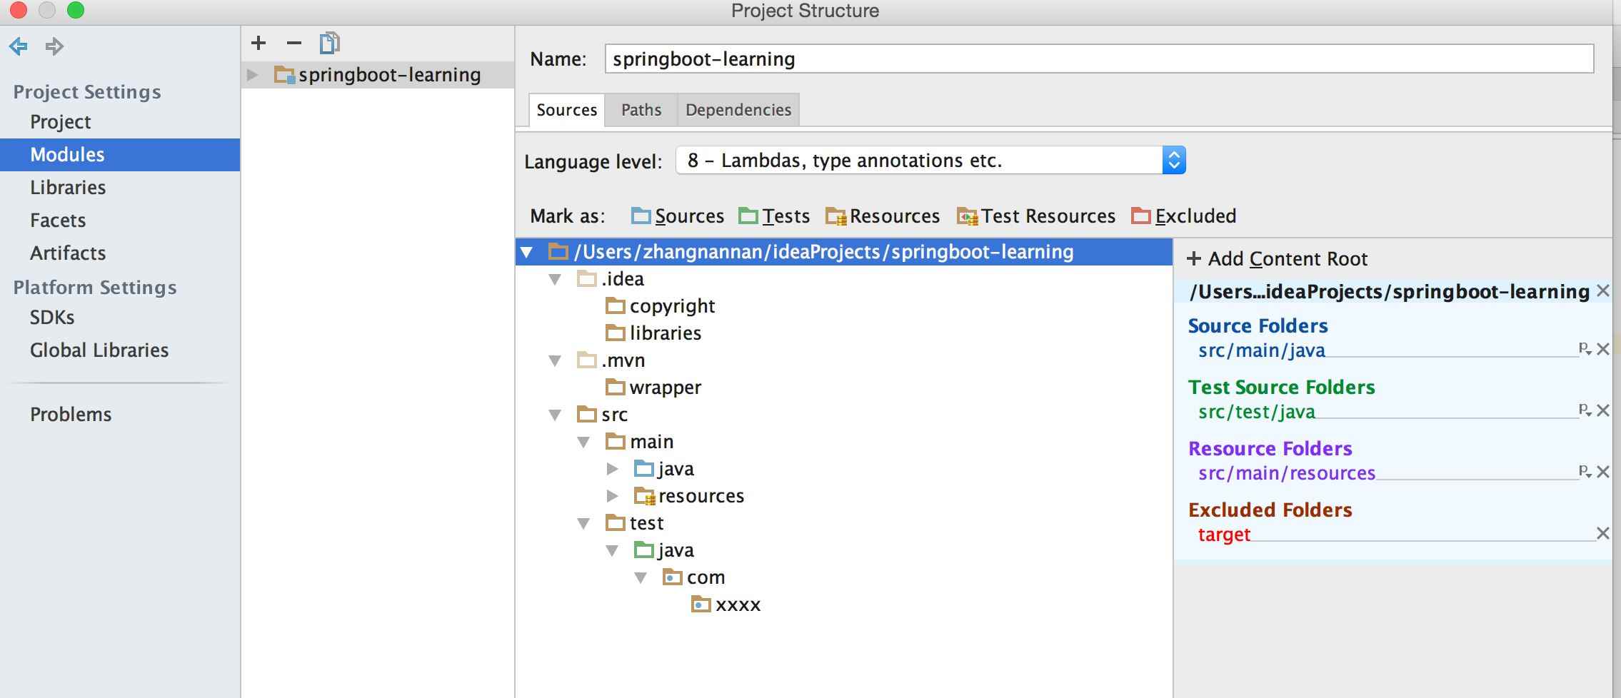Mark selected folder as Sources
1621x698 pixels.
coord(677,216)
